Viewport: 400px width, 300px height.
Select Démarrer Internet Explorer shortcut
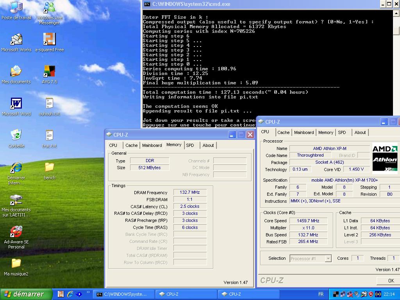[16, 173]
